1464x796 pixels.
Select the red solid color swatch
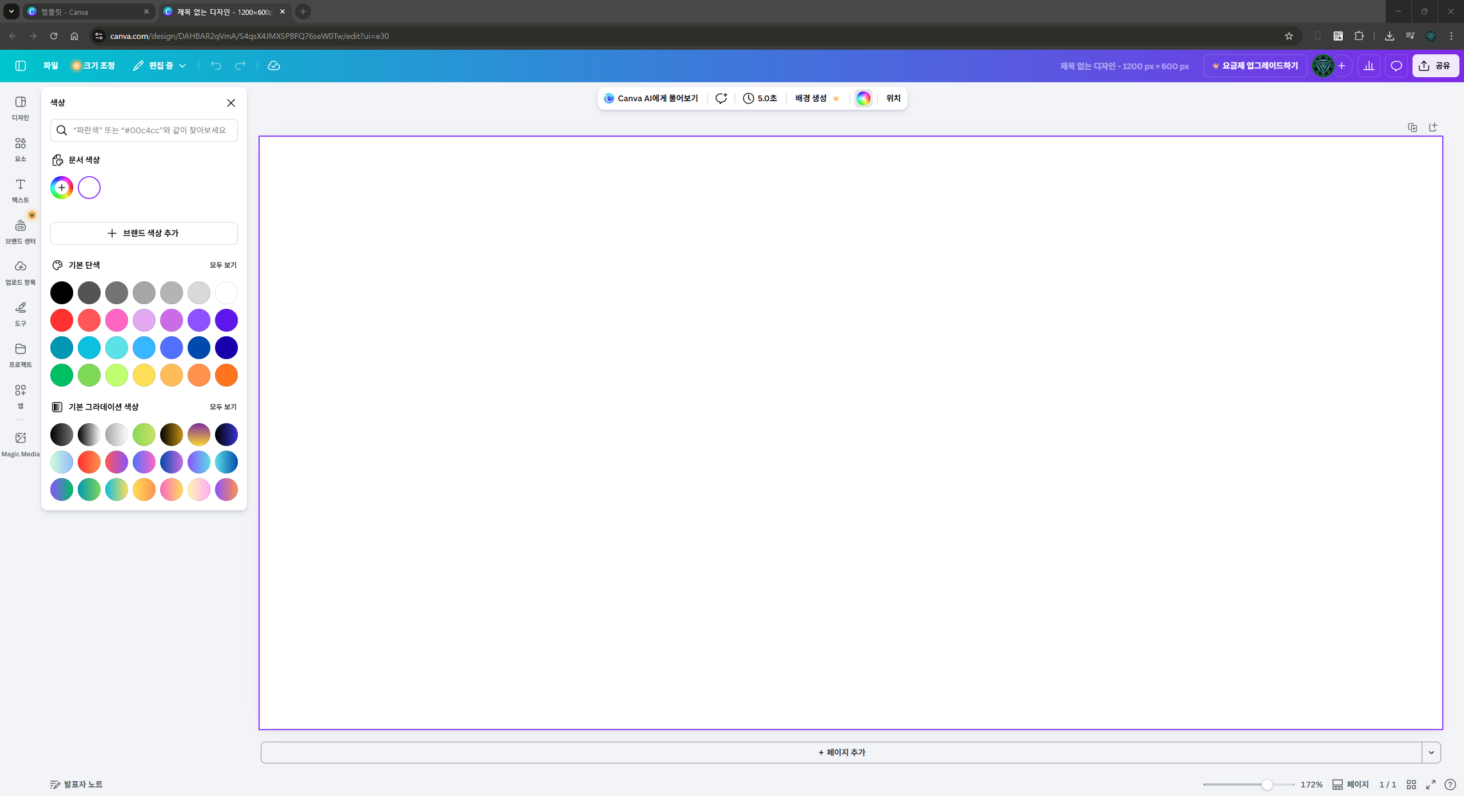coord(62,320)
